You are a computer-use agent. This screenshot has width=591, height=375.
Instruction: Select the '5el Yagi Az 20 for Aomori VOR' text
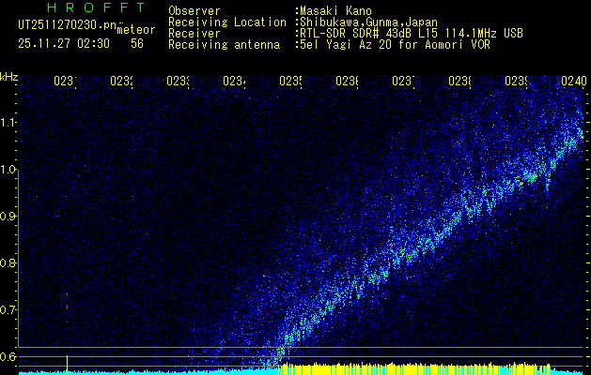coord(395,45)
